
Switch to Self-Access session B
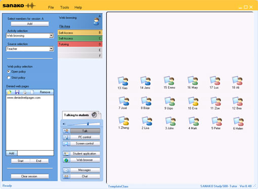pos(80,33)
